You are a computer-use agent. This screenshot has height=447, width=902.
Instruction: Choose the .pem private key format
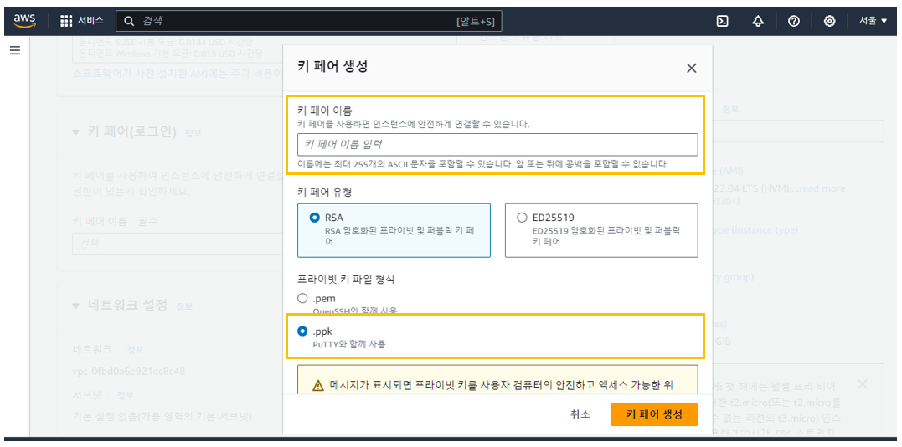pyautogui.click(x=302, y=299)
